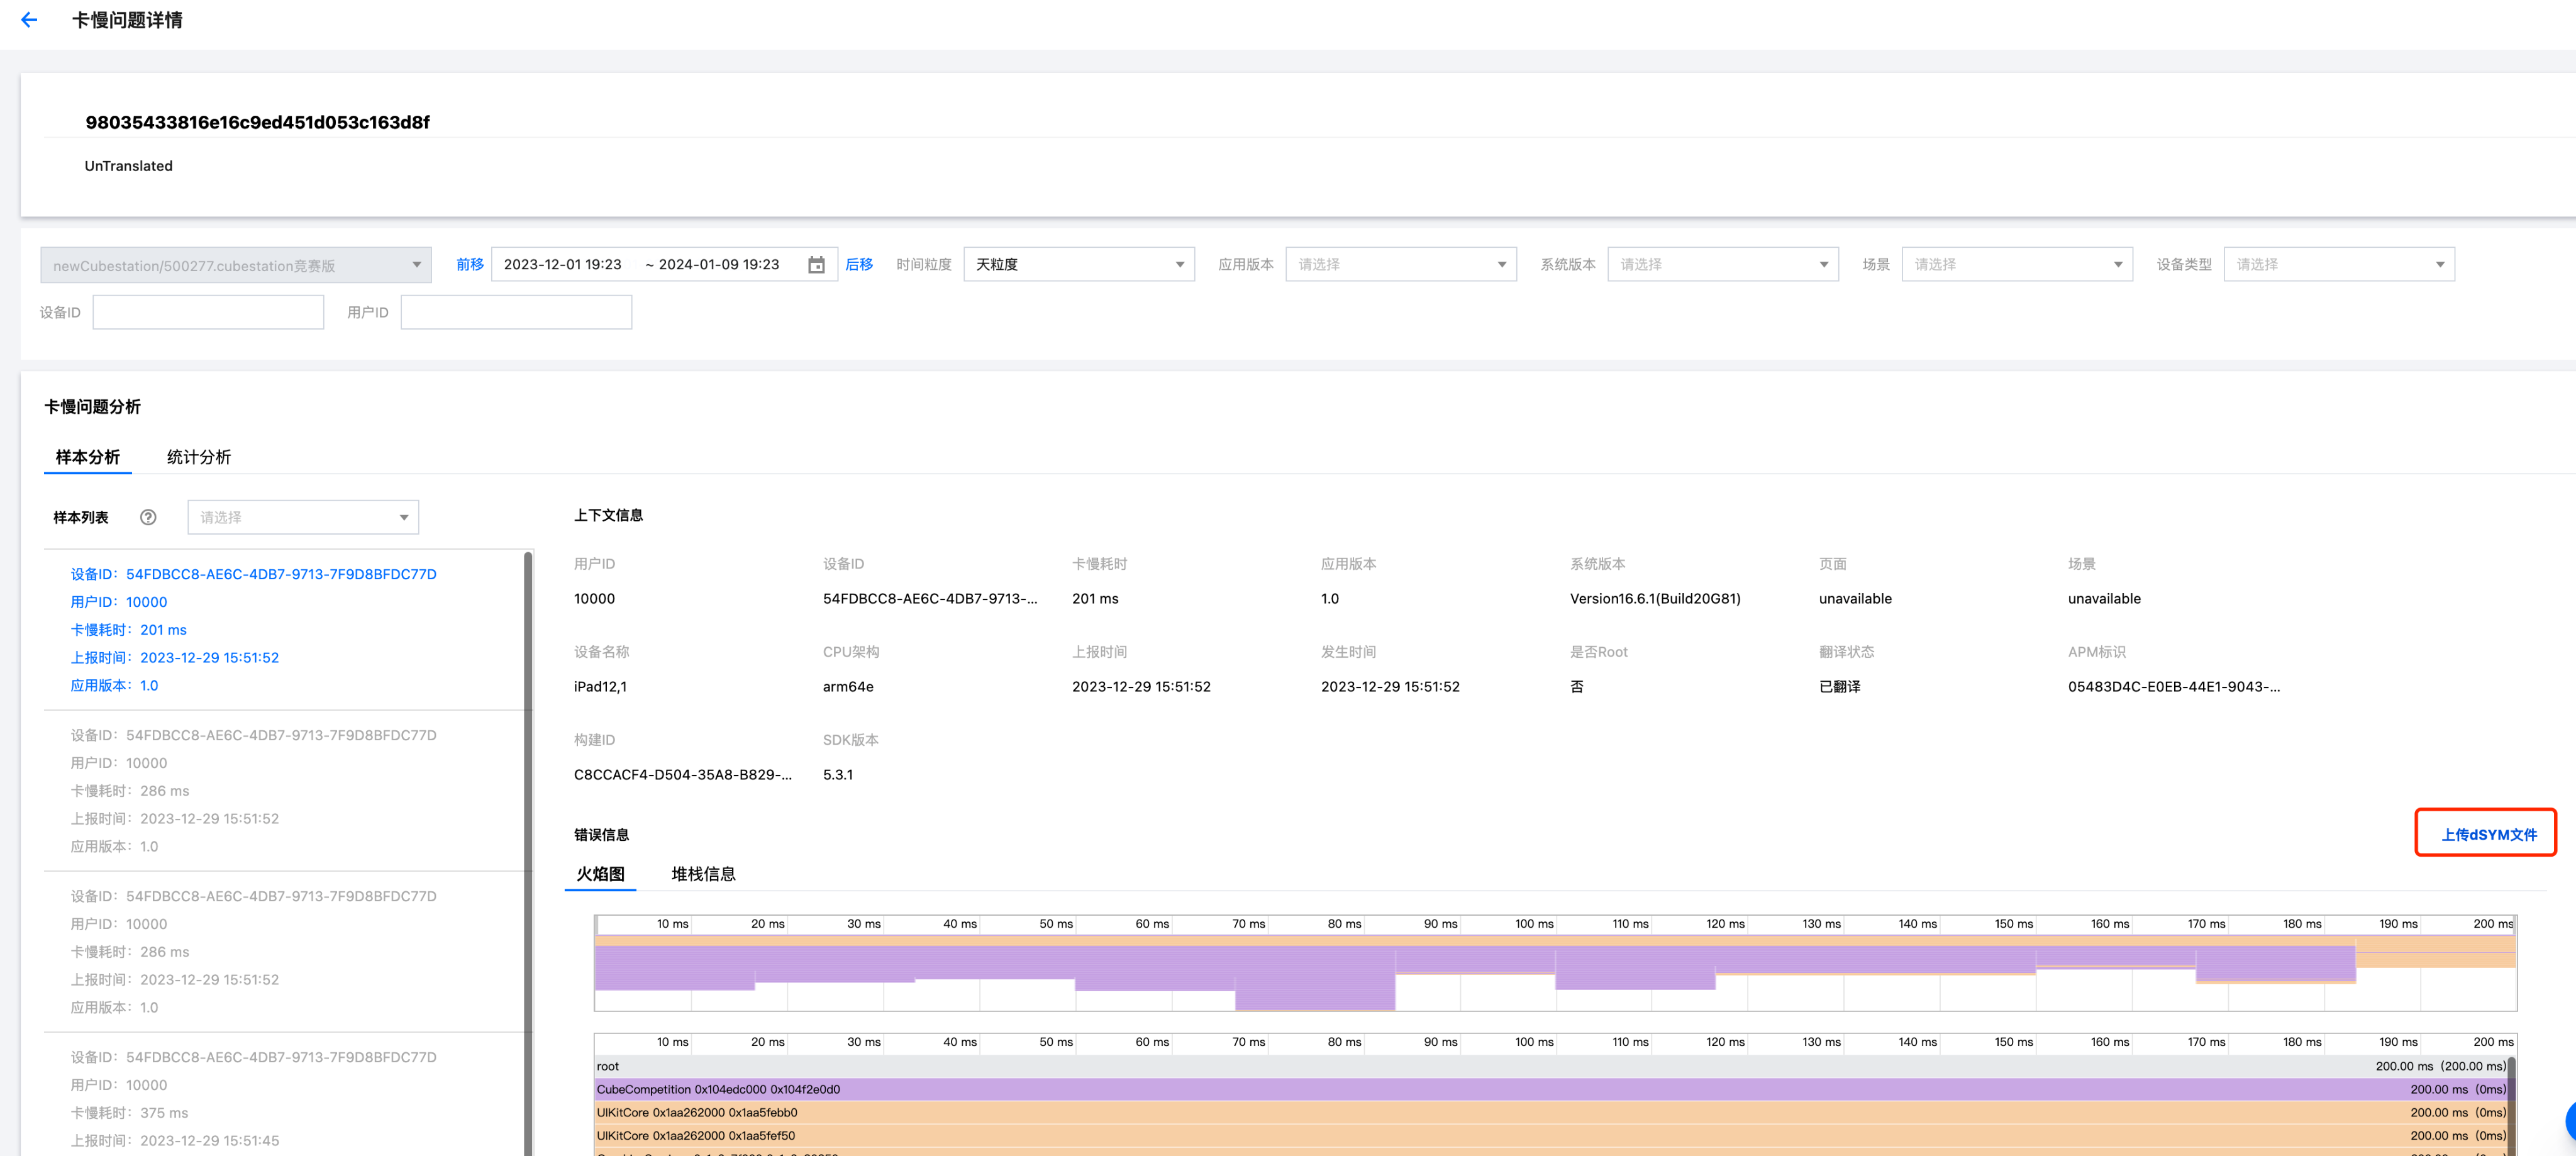Click the 前移 shift-earlier link
This screenshot has height=1156, width=2576.
click(x=469, y=264)
